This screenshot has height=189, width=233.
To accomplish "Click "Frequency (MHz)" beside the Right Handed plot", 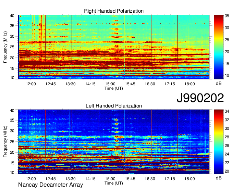I will (5, 47).
